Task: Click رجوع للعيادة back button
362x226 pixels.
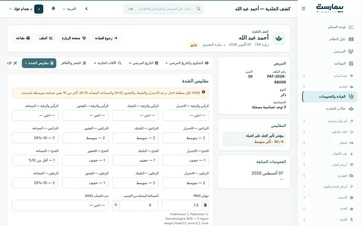Action: [106, 38]
